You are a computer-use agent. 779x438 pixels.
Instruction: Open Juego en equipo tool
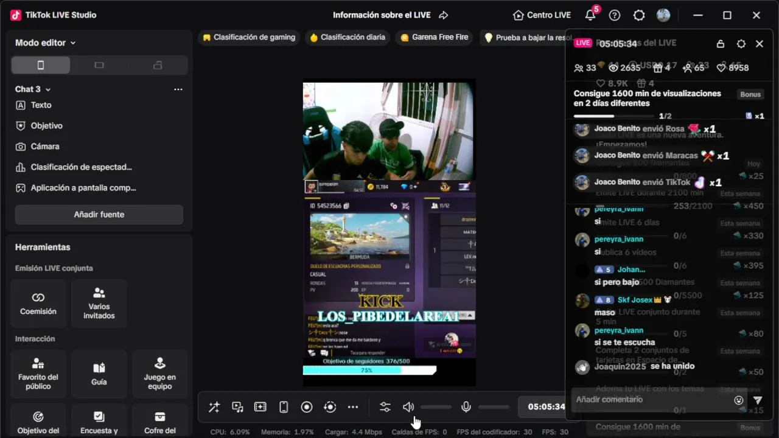tap(160, 374)
